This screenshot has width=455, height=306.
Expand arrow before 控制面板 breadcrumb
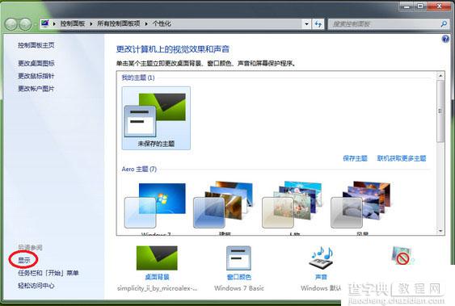(x=54, y=23)
